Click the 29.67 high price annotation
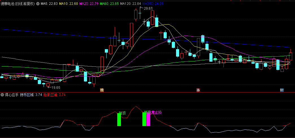 148,8
